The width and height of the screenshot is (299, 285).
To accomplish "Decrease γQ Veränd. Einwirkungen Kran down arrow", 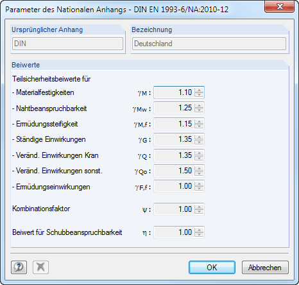I will (199, 158).
